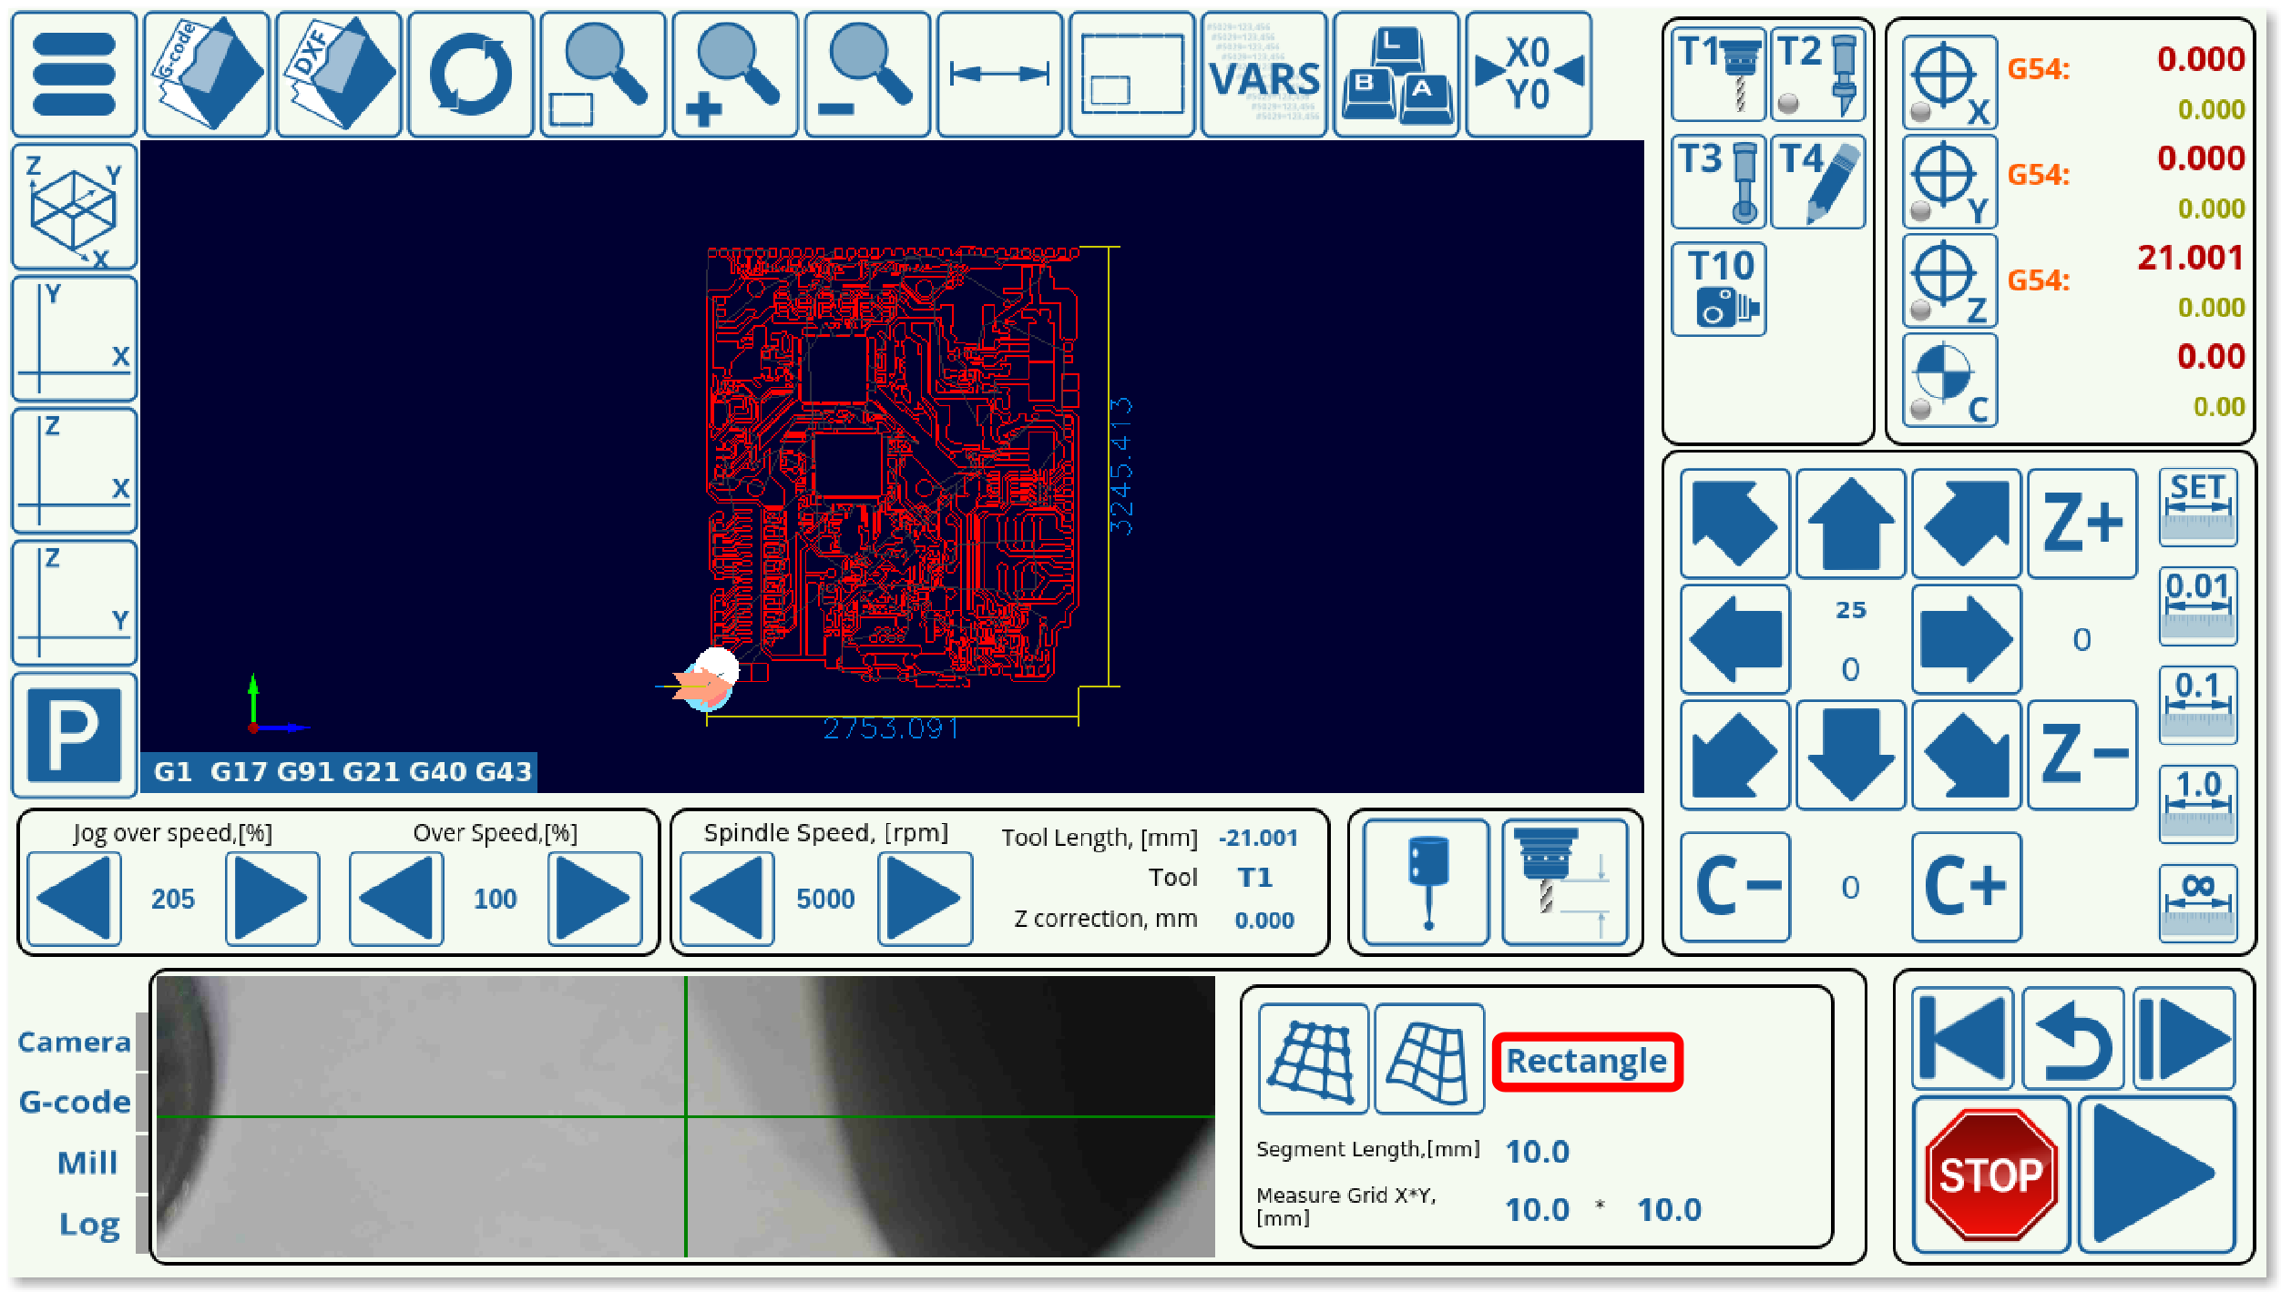Select the 0.01 jog step
Screen dimensions: 2281x1292
[2197, 605]
